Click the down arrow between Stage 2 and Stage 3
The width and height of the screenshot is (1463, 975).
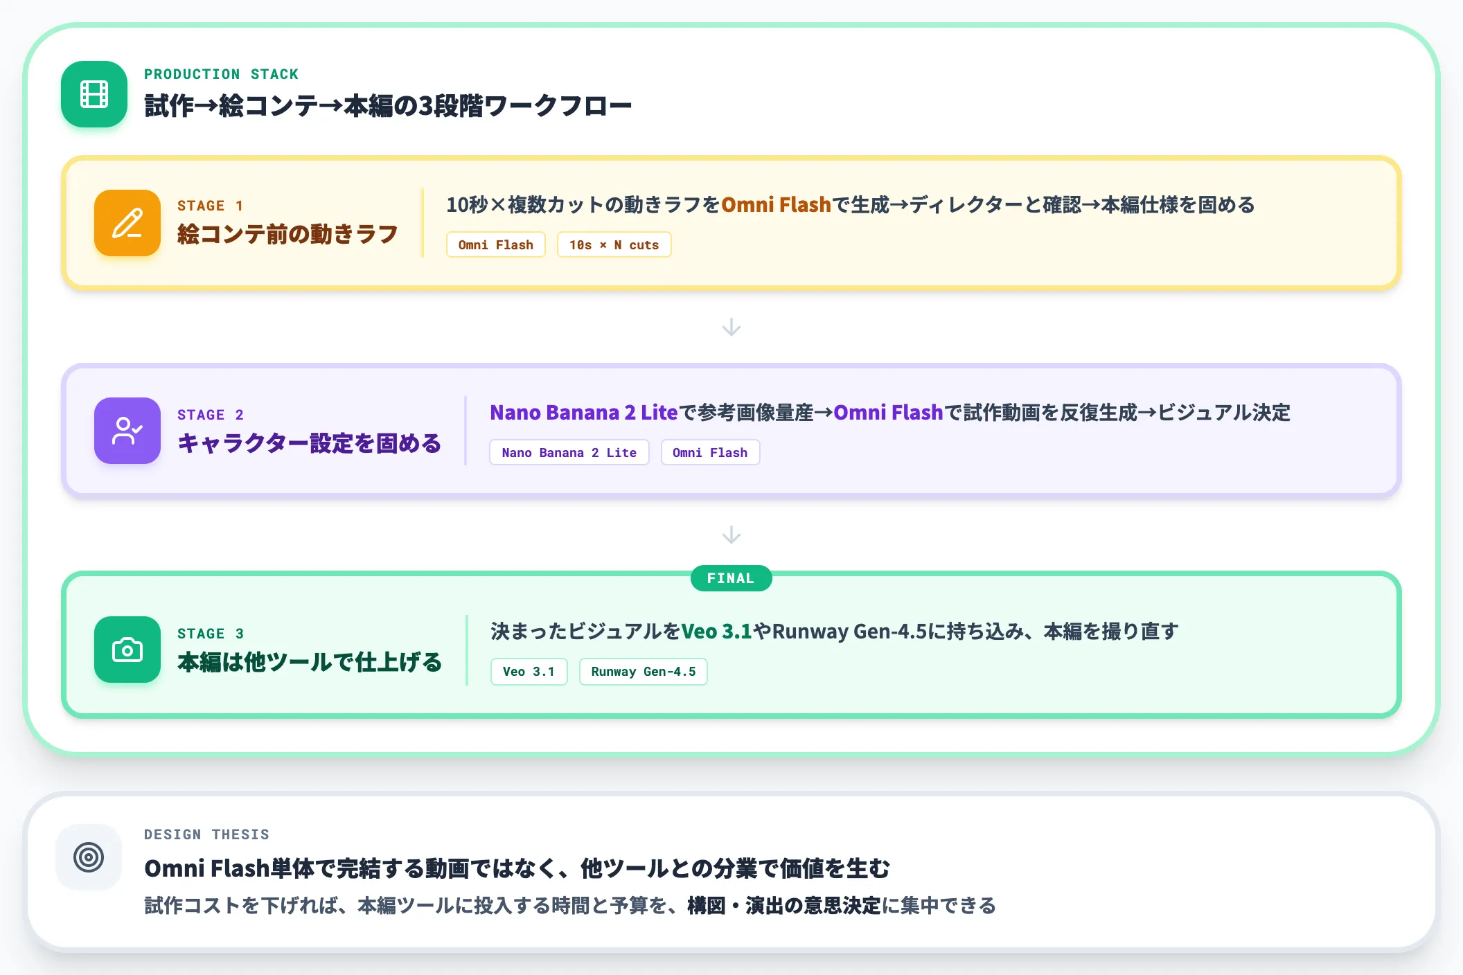pos(731,535)
